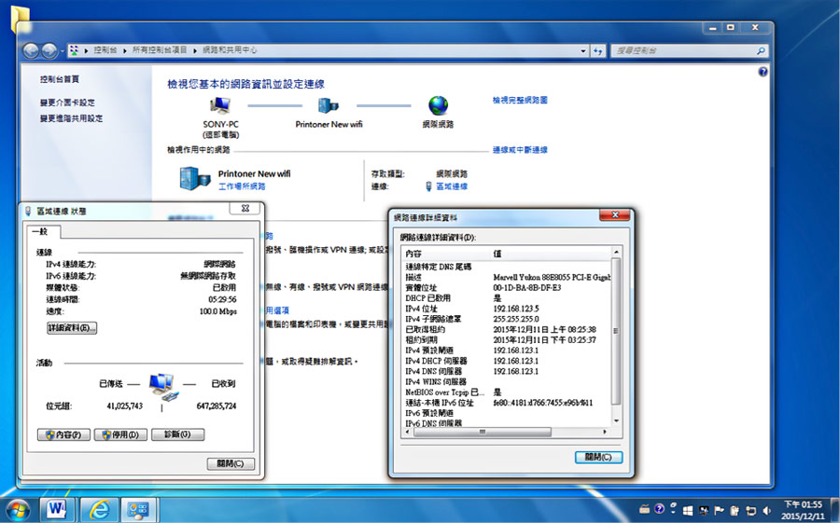Click the horizontal scrollbar thumb in details list

(482, 432)
